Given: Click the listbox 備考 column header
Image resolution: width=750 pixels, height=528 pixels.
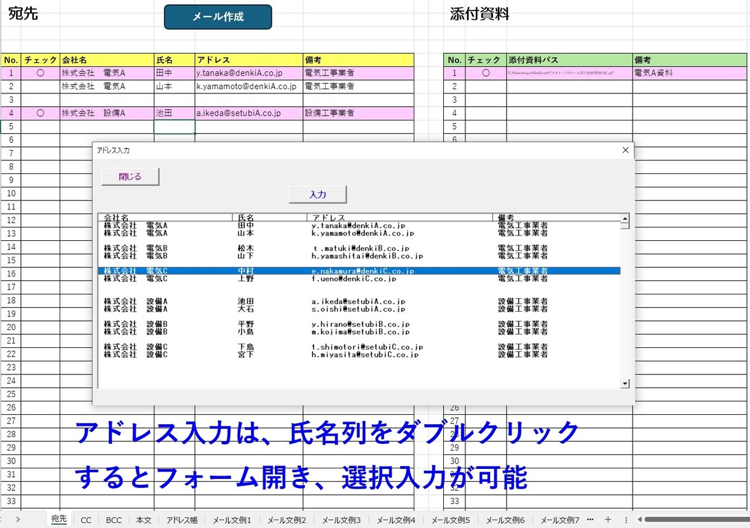Looking at the screenshot, I should click(556, 218).
